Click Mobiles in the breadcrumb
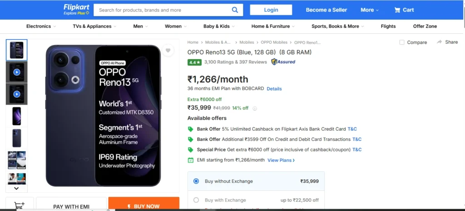 tap(247, 42)
